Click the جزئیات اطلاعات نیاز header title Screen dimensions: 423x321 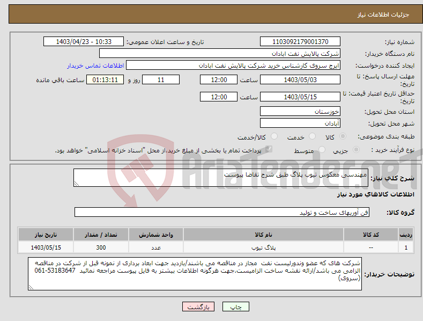(383, 14)
